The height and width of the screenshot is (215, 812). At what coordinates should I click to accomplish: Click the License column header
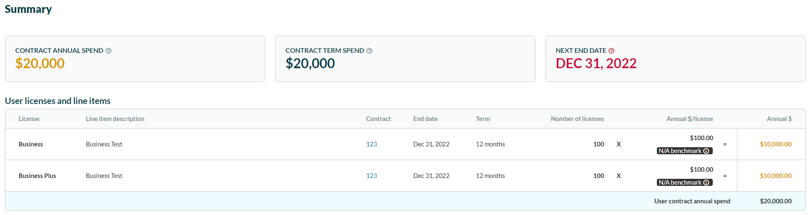[x=29, y=119]
